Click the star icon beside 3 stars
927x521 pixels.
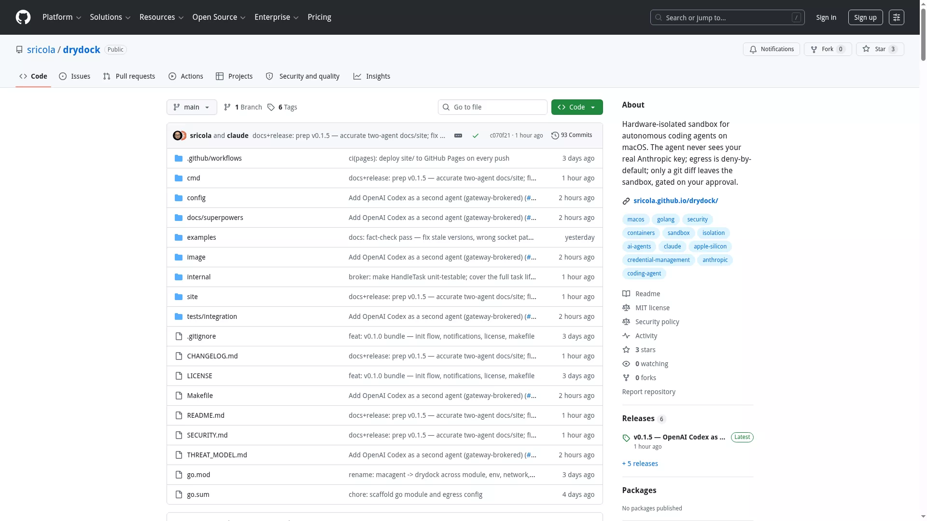point(626,350)
